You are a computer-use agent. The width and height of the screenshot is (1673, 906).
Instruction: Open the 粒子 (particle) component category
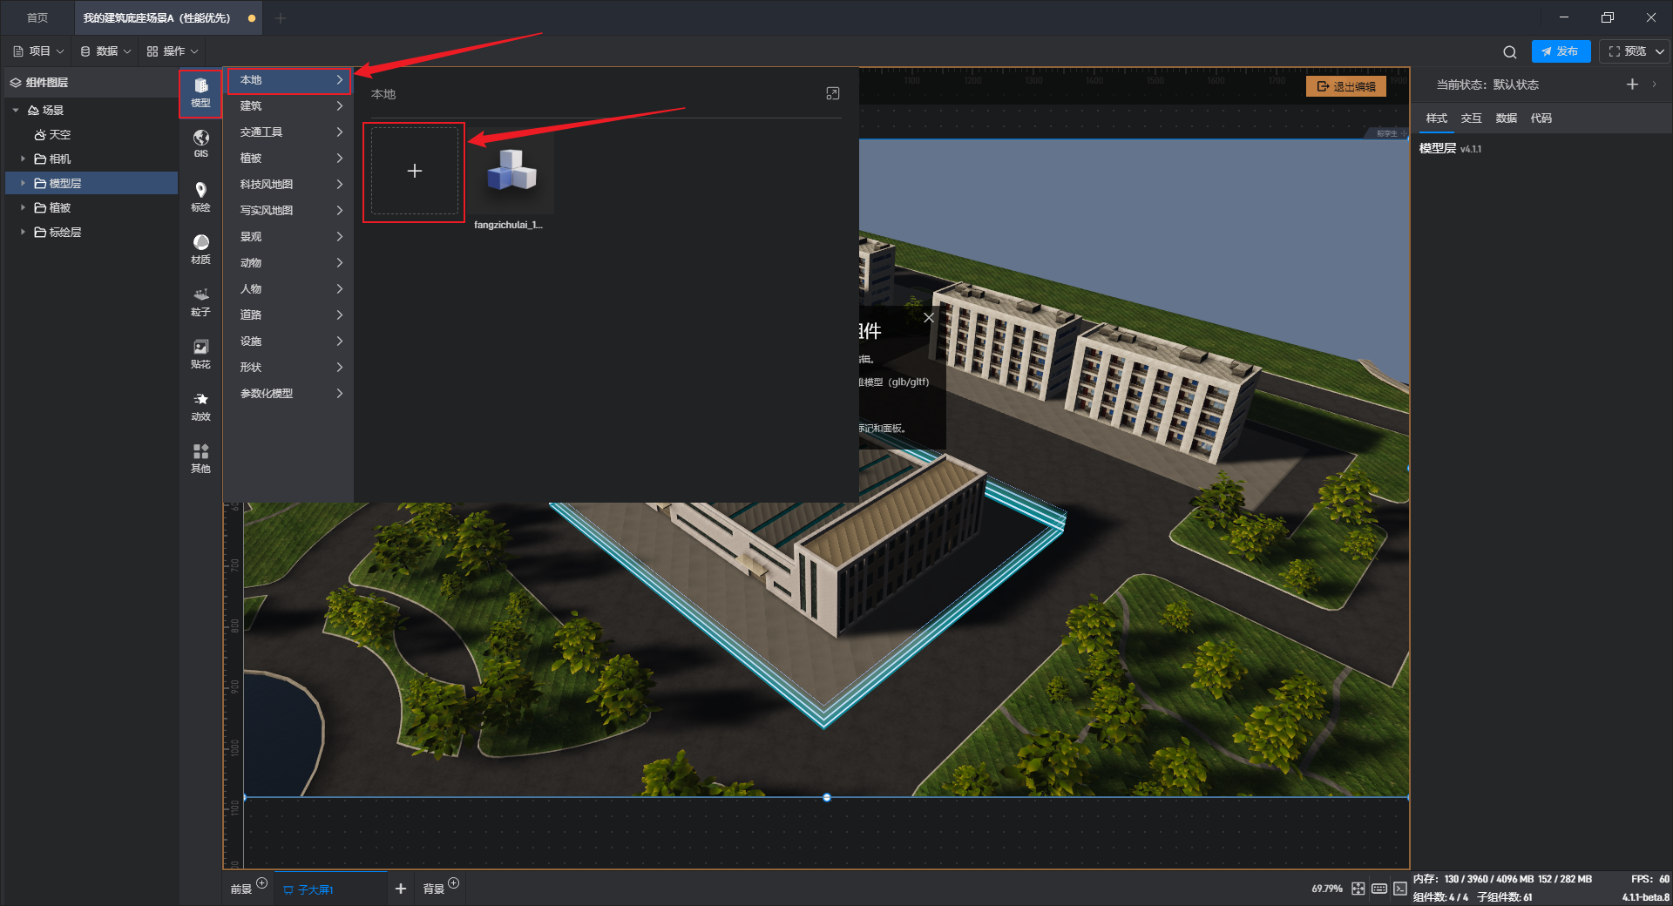point(200,301)
